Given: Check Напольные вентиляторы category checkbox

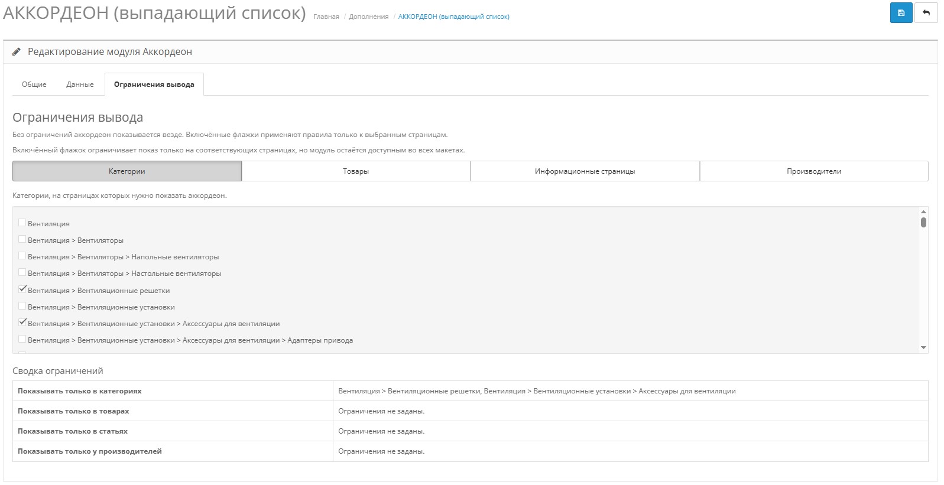Looking at the screenshot, I should point(22,256).
